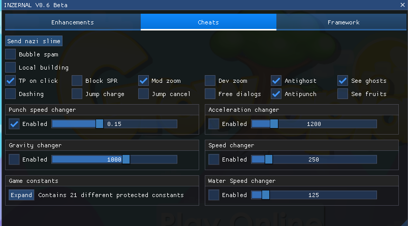Enable the Gravity changer checkbox

point(14,159)
